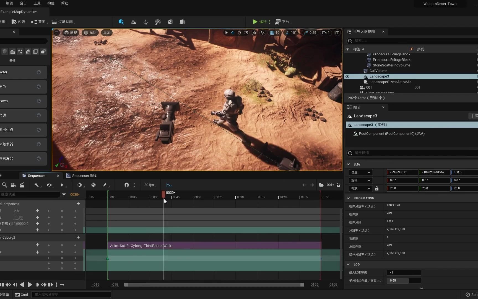Create a camera with Sequencer camera icon
This screenshot has height=299, width=478.
13,185
